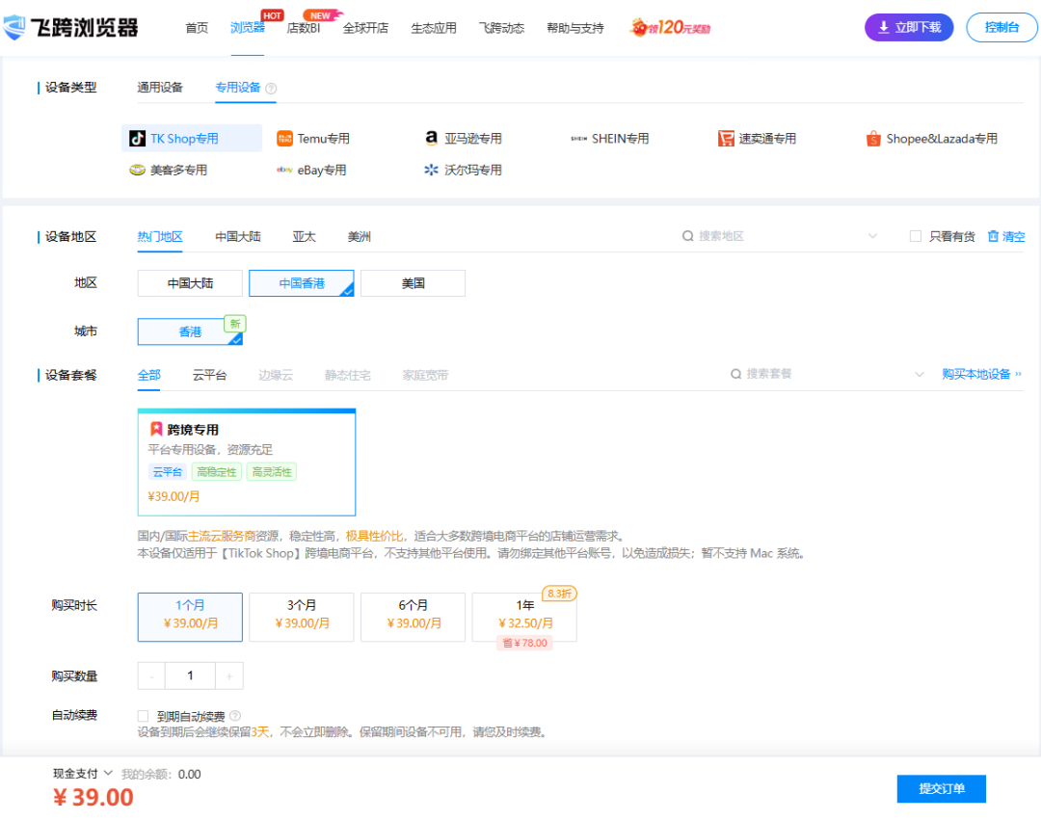Open the 店数BI nav item

(x=304, y=28)
